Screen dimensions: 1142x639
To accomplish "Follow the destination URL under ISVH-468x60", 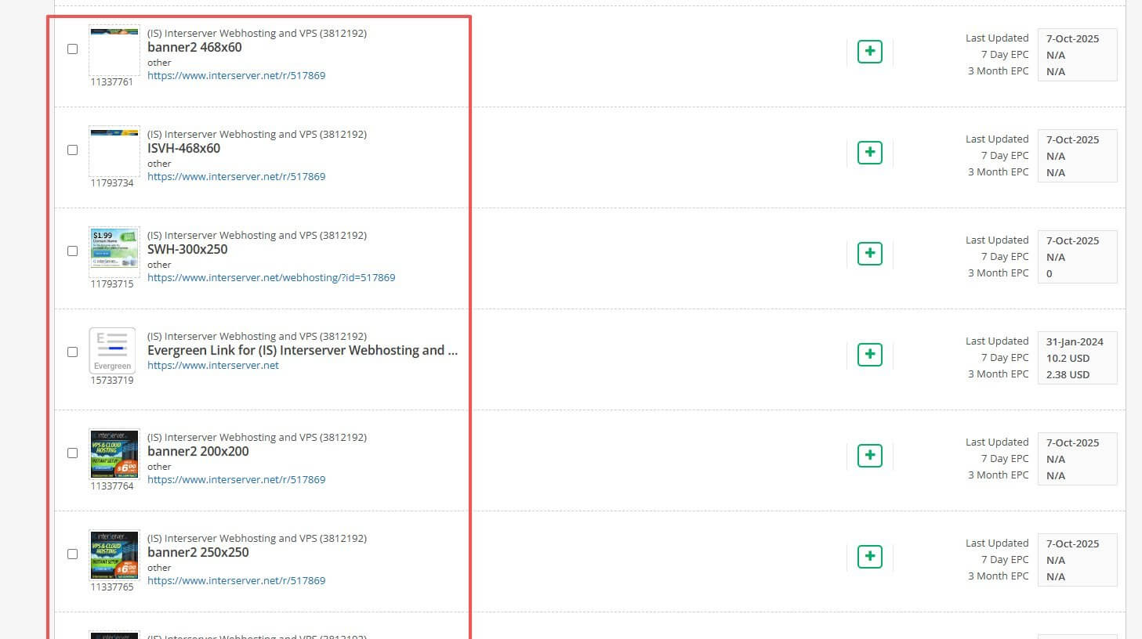I will point(236,177).
